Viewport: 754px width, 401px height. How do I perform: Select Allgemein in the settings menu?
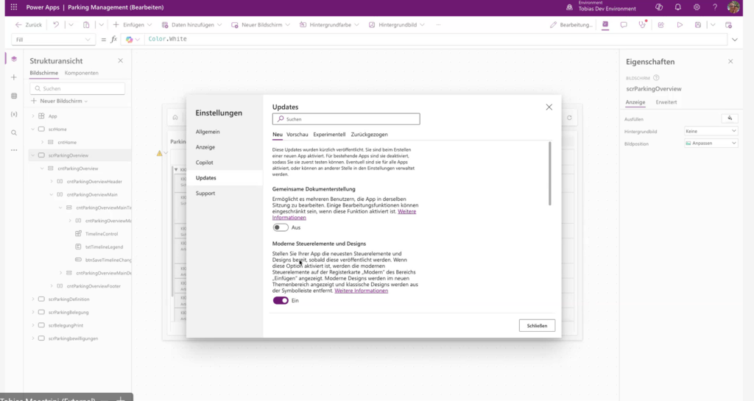[208, 131]
